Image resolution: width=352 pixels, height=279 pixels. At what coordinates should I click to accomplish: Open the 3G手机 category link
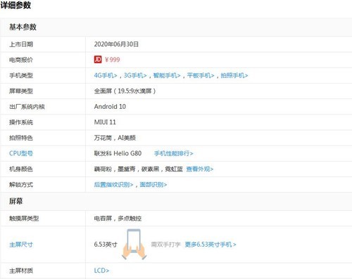tap(135, 75)
